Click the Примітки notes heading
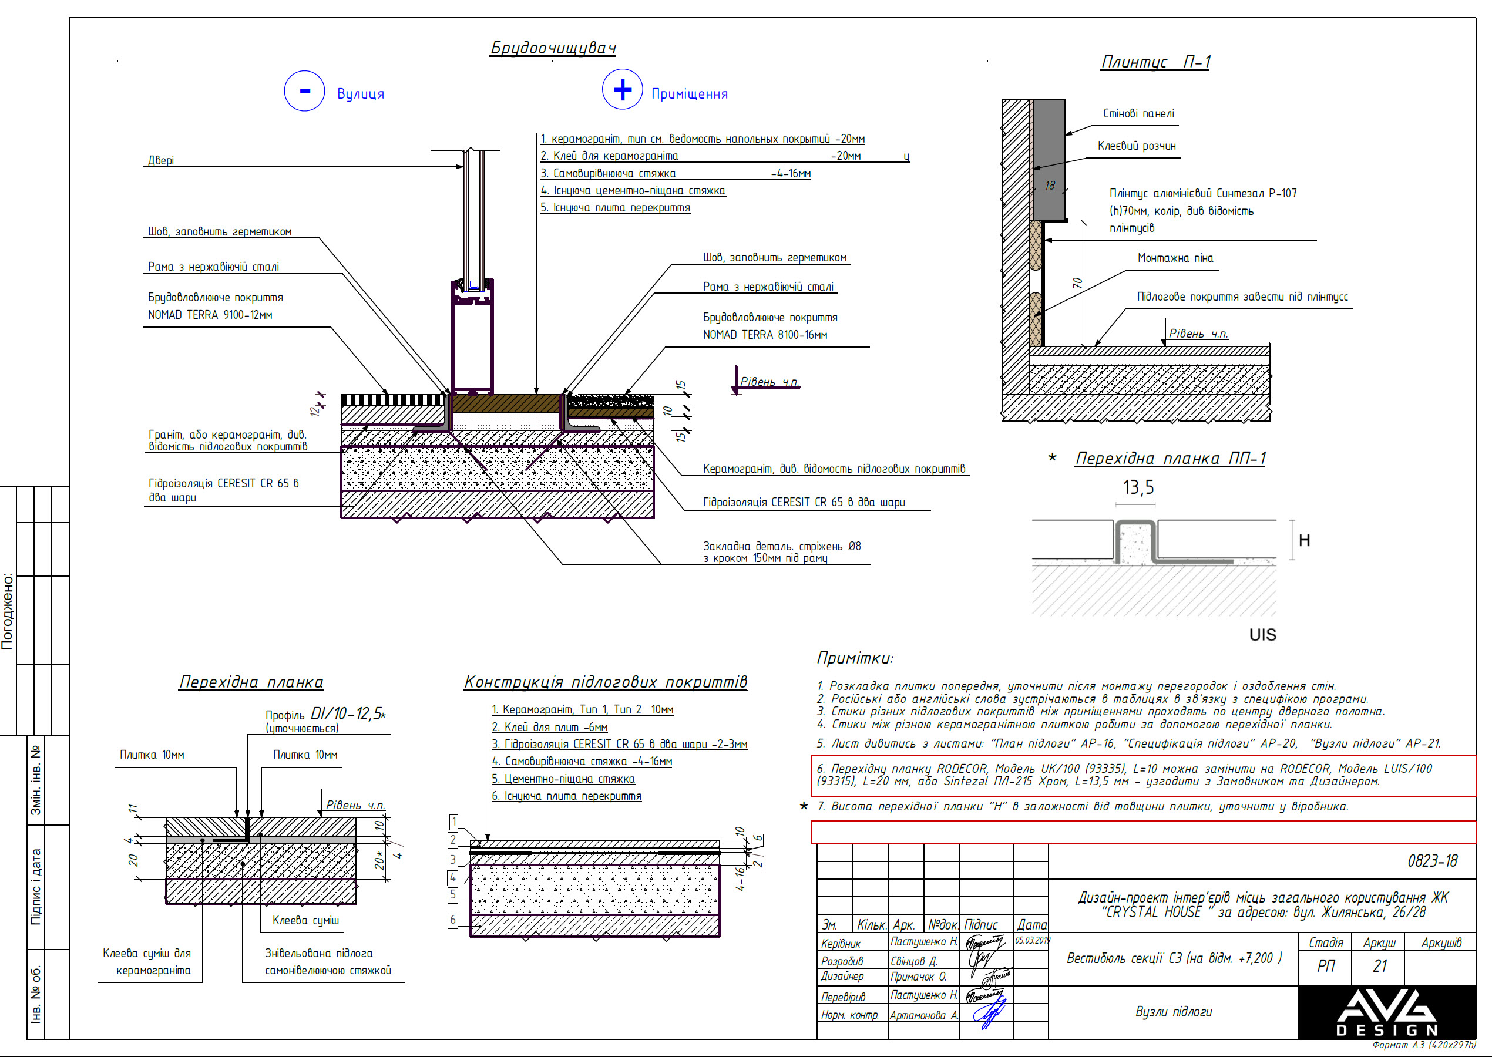 click(x=855, y=658)
